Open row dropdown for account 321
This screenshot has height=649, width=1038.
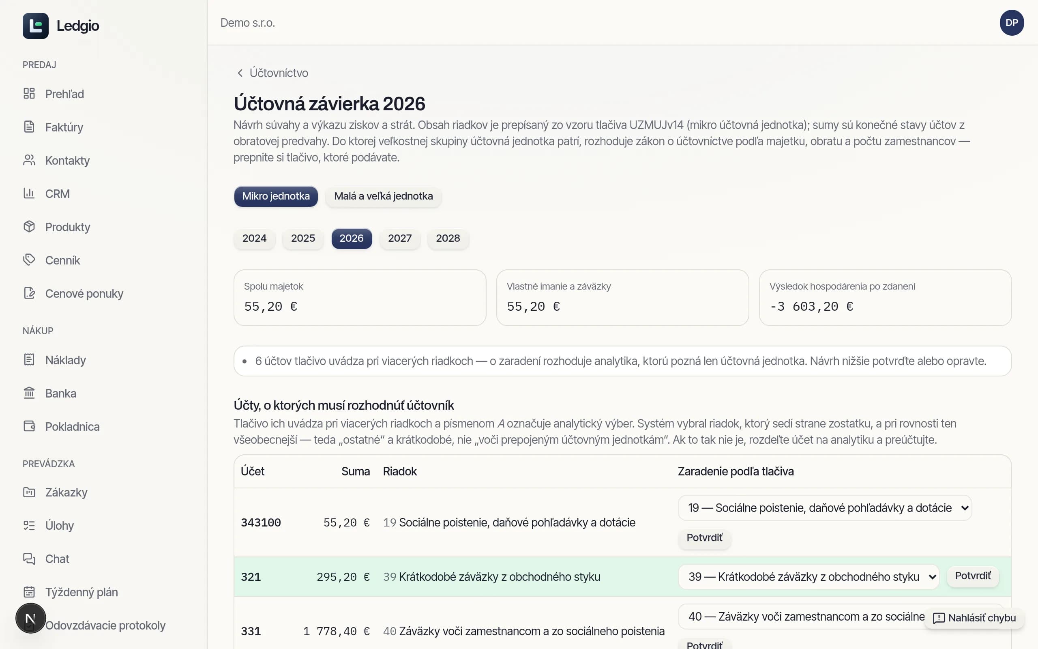pos(809,576)
